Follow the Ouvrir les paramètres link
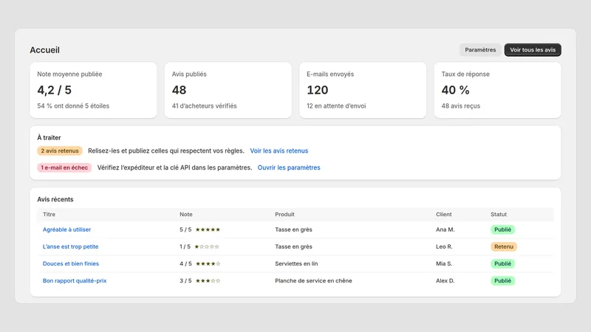 coord(289,167)
